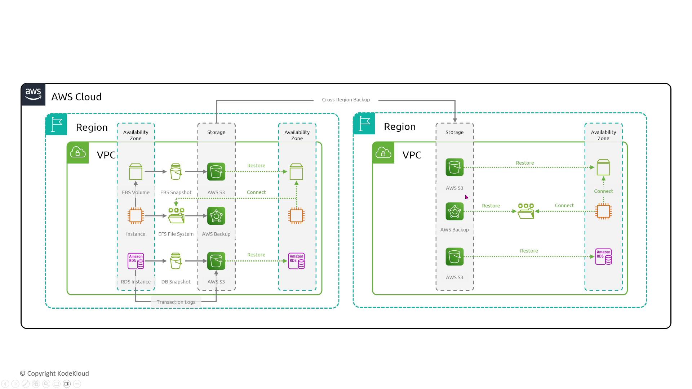Screen dimensions: 692x389
Task: Click the Transaction Logs label
Action: 176,302
